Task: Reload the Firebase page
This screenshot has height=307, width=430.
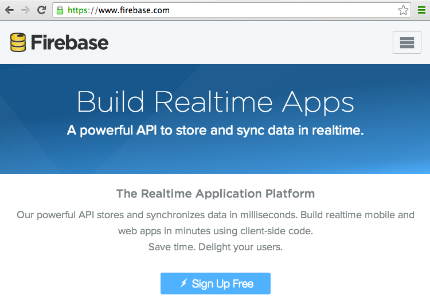Action: click(x=41, y=10)
